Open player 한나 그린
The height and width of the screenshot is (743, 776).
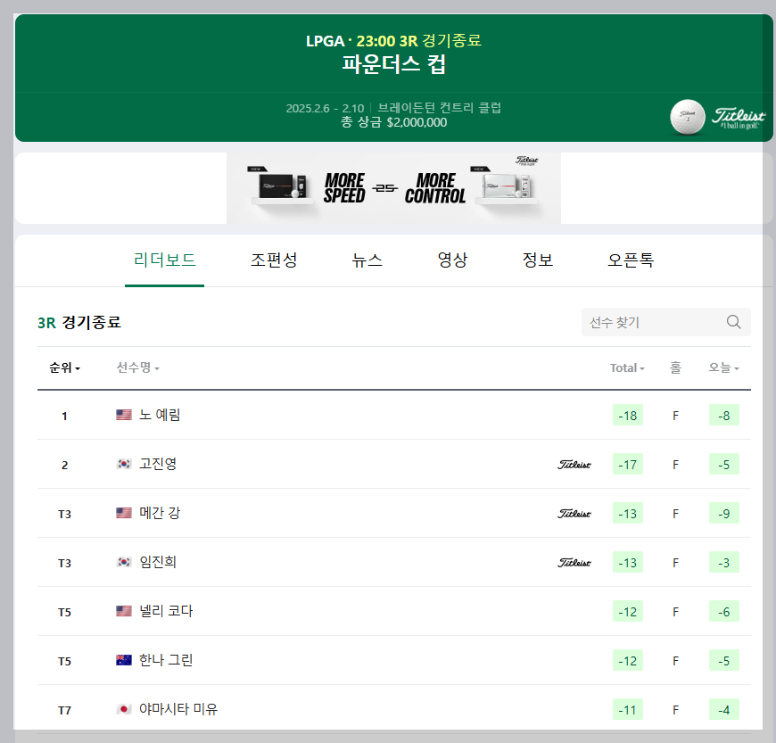click(166, 660)
